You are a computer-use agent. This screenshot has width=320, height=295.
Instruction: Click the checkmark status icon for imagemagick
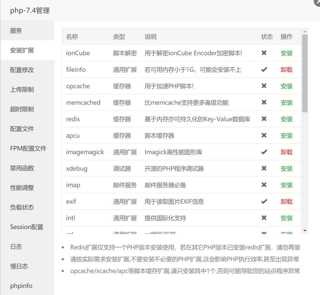(x=264, y=152)
